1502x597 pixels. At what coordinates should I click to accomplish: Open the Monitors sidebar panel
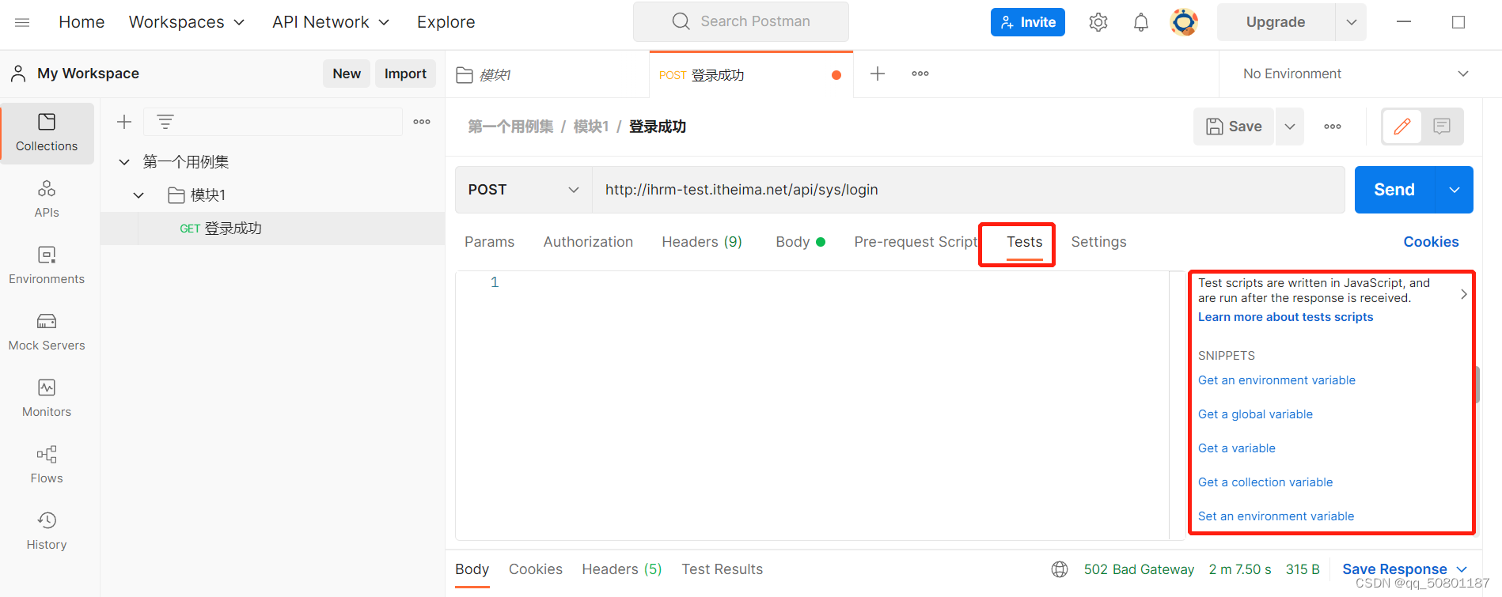pyautogui.click(x=47, y=399)
